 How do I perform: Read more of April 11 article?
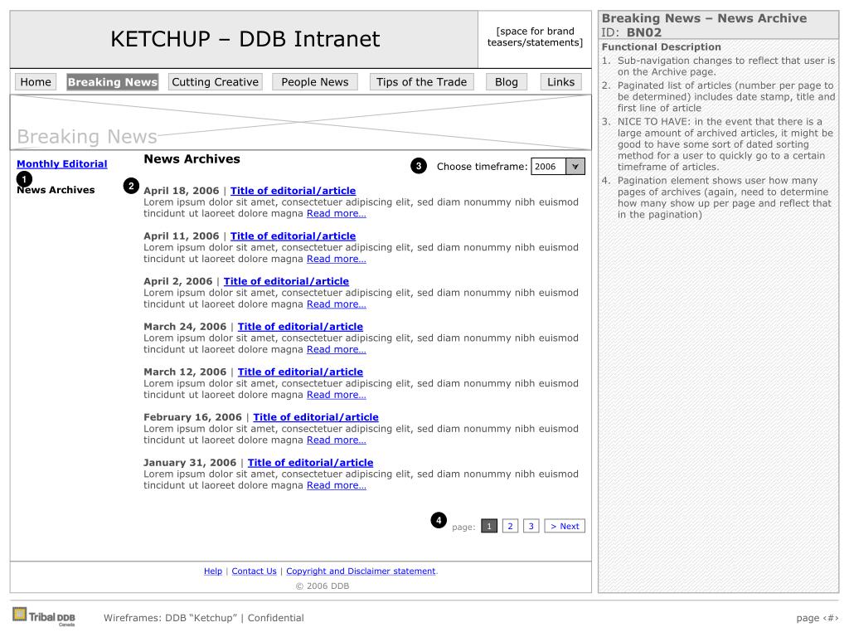click(x=337, y=259)
